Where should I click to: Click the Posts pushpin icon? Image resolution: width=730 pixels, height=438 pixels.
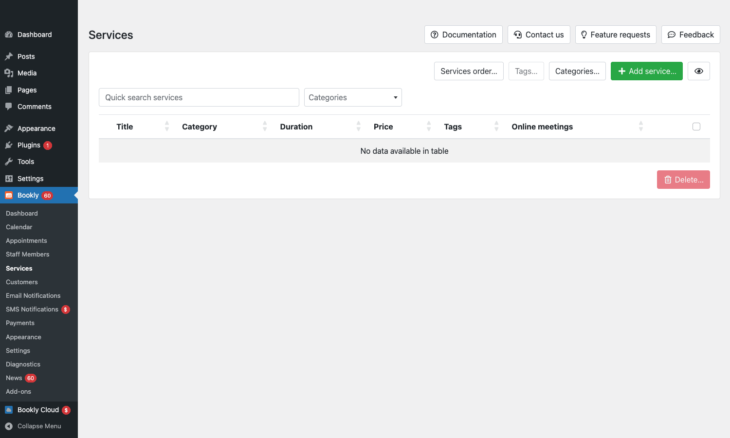(x=9, y=56)
